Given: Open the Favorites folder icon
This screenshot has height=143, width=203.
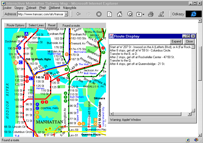Looking at the screenshot, I should pos(139,14).
